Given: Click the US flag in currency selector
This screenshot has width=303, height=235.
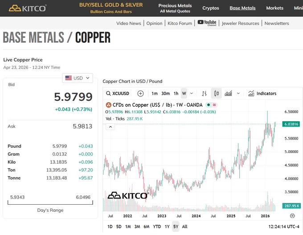Looking at the screenshot, I should pos(69,78).
